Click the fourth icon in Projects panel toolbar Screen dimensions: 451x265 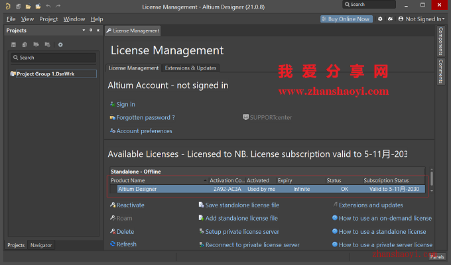tap(48, 44)
